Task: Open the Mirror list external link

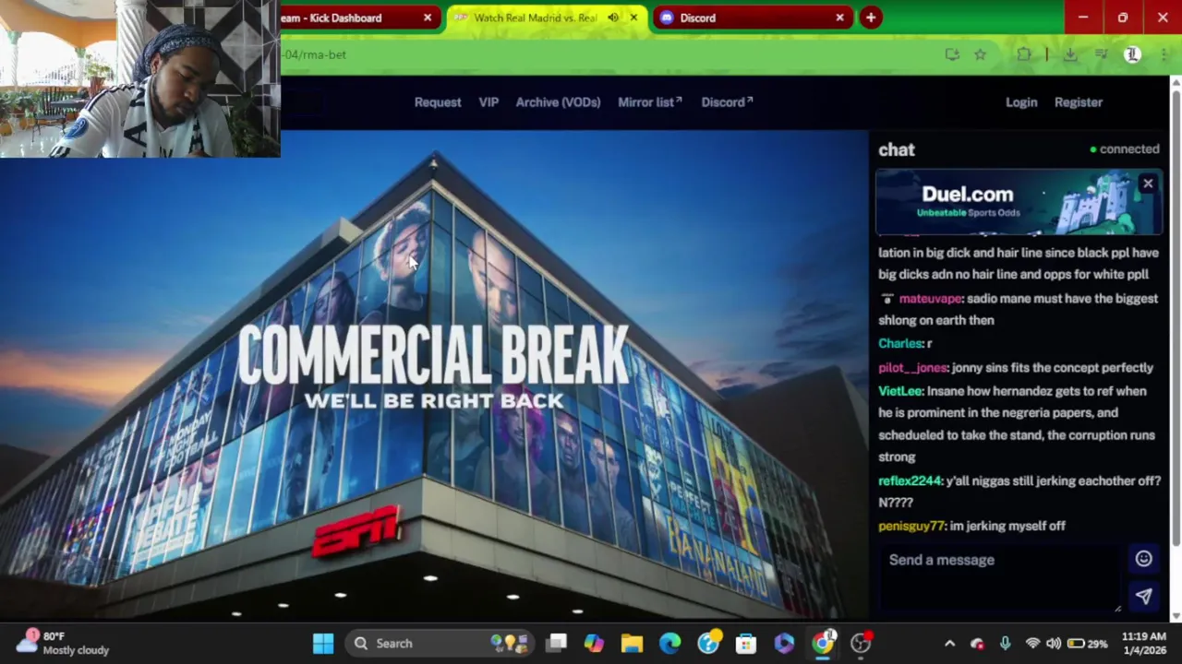Action: [x=650, y=102]
